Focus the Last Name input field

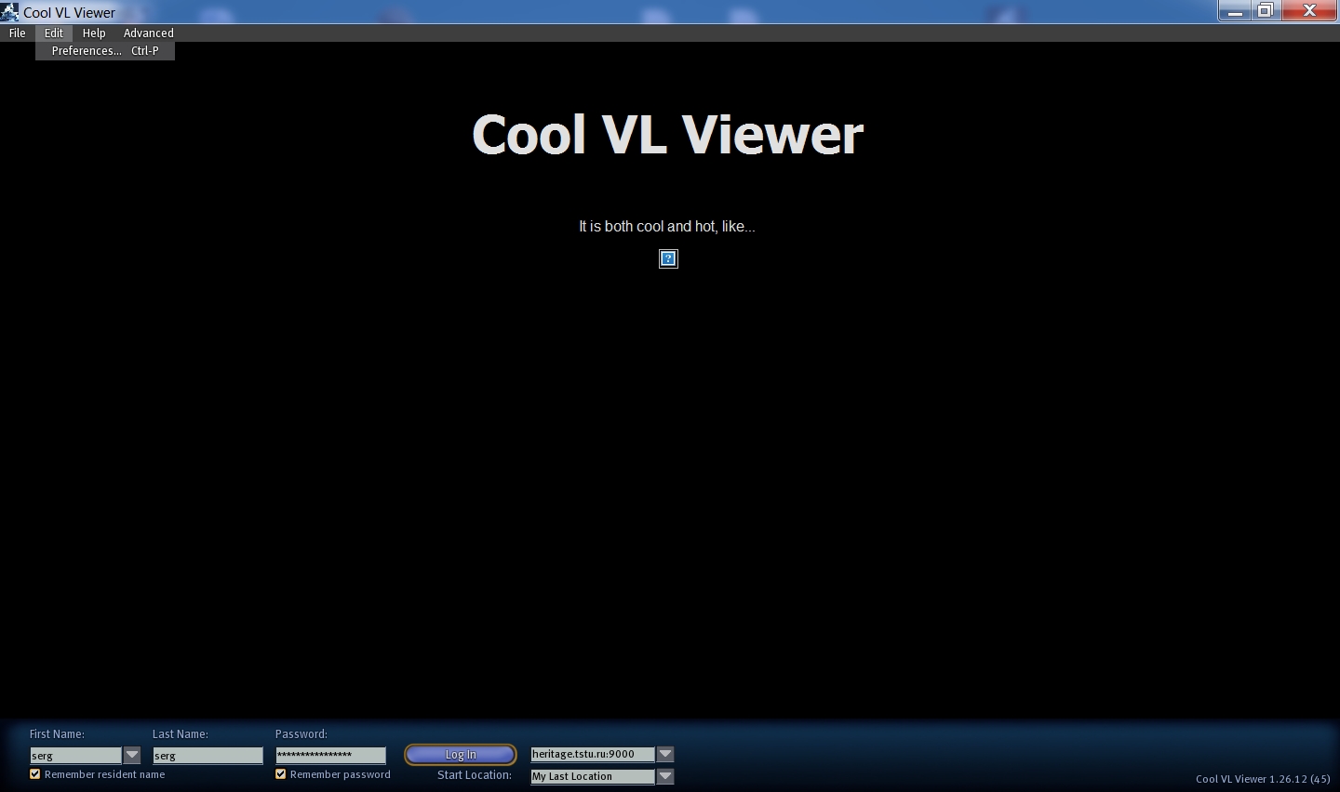tap(208, 756)
